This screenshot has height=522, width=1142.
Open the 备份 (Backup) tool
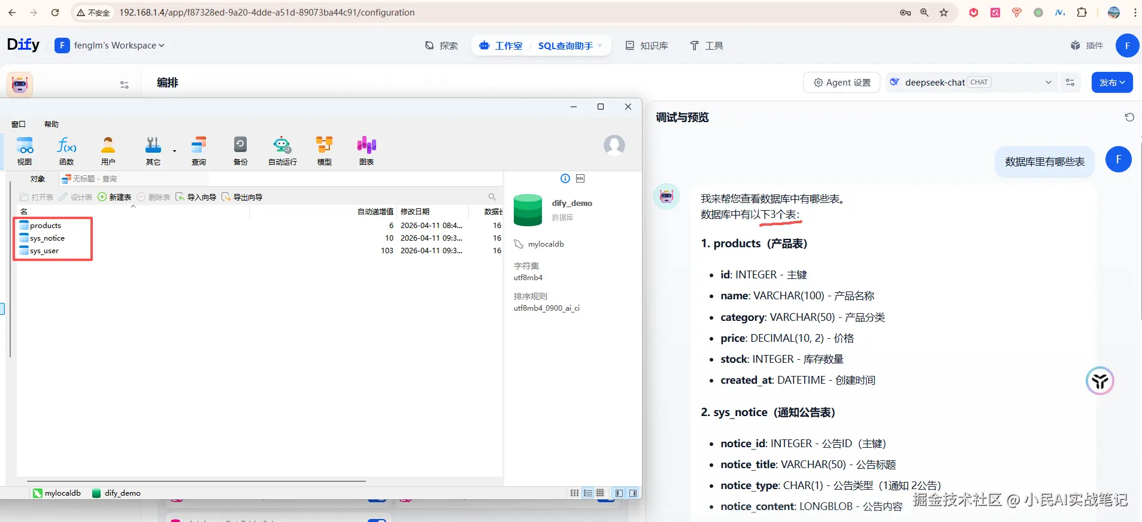tap(240, 150)
